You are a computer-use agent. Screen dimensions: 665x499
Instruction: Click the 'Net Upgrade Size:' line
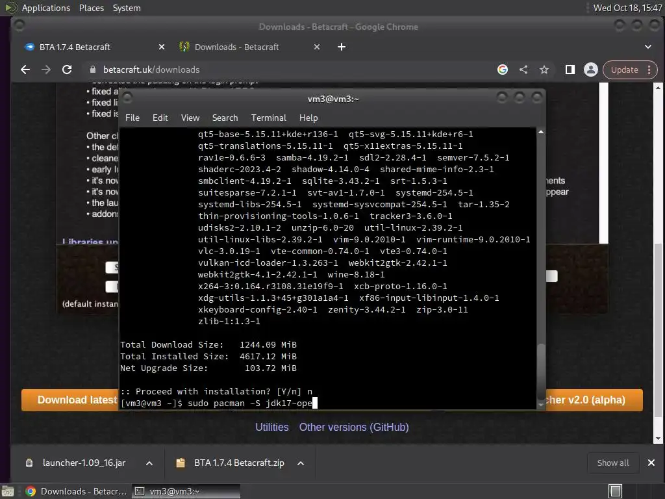coord(208,368)
